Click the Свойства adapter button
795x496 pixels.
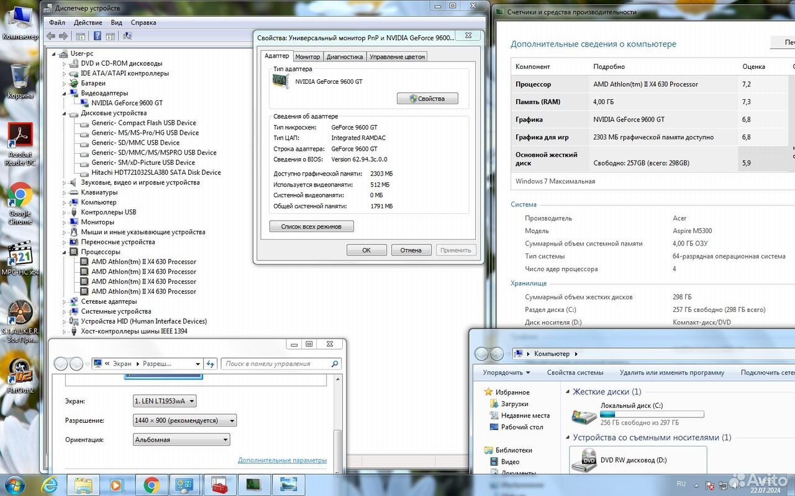427,99
